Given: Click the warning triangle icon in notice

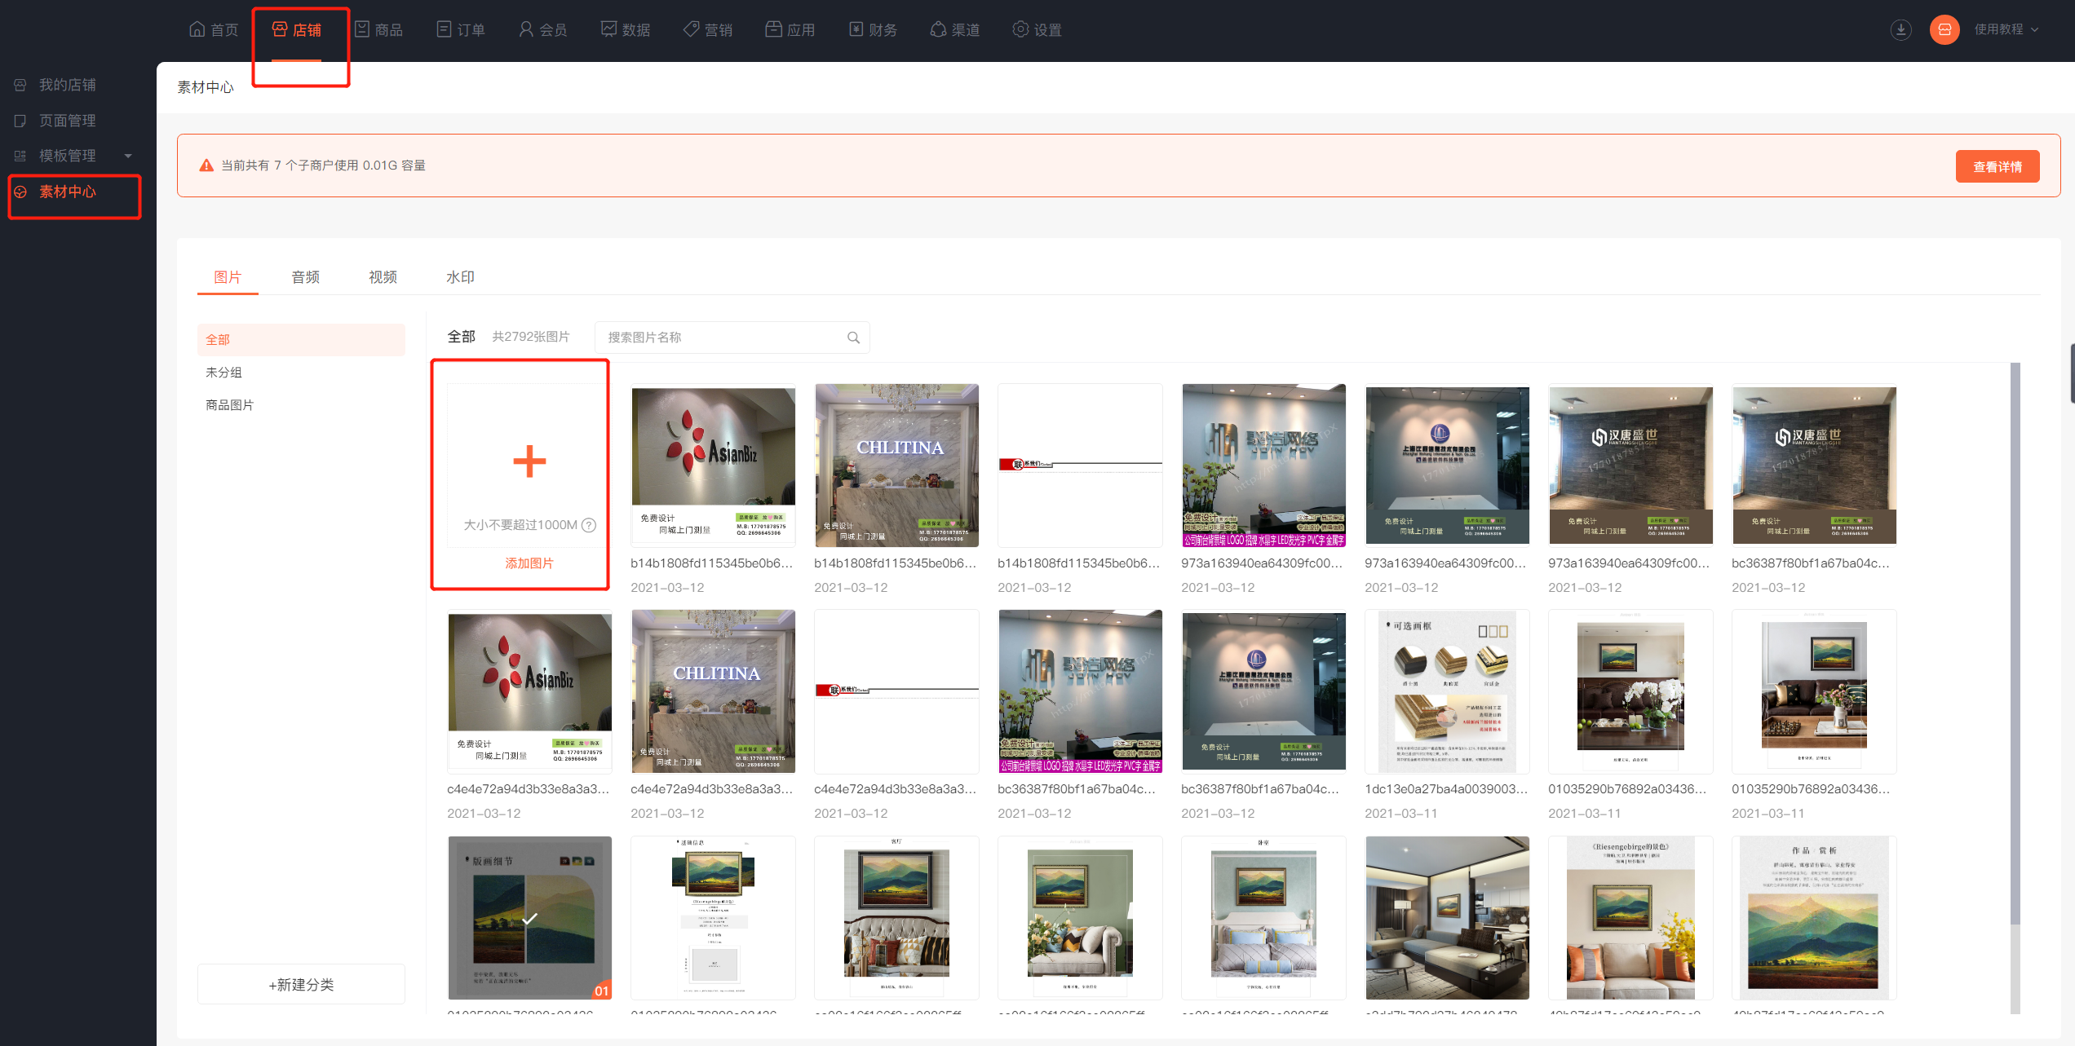Looking at the screenshot, I should click(x=206, y=166).
